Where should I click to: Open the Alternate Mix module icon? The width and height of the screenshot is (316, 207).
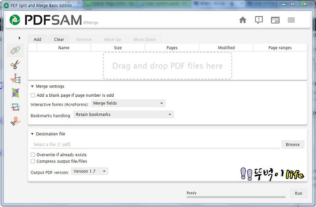(x=15, y=93)
